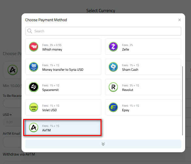This screenshot has width=191, height=164.
Task: Click the Sham Cash logo icon
Action: click(x=113, y=67)
